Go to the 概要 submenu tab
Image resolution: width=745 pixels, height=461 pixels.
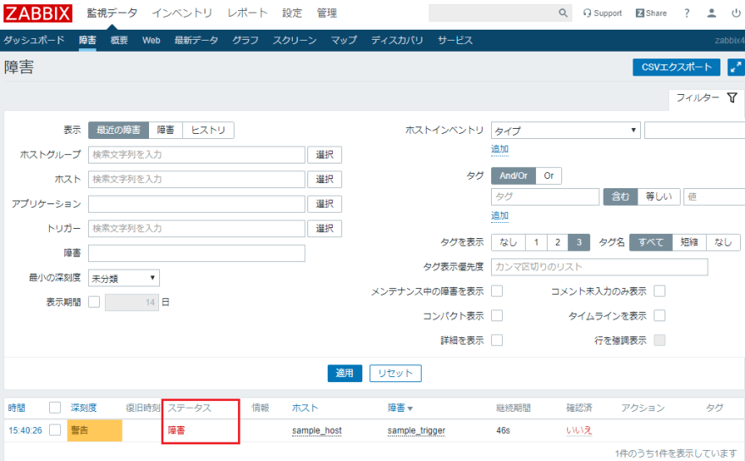(119, 41)
